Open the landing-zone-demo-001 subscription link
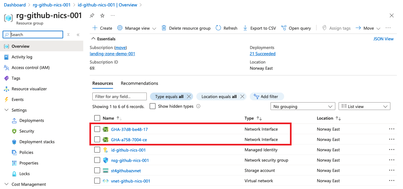Screen dimensions: 403x189 (x=112, y=54)
